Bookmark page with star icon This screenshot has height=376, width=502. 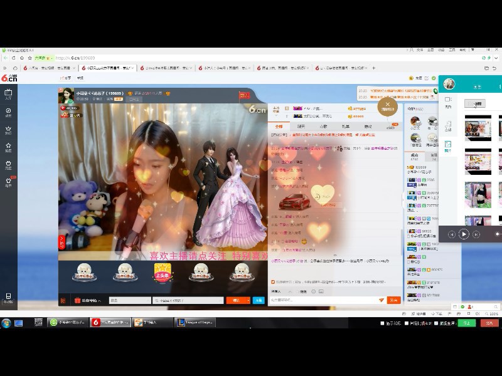click(29, 58)
